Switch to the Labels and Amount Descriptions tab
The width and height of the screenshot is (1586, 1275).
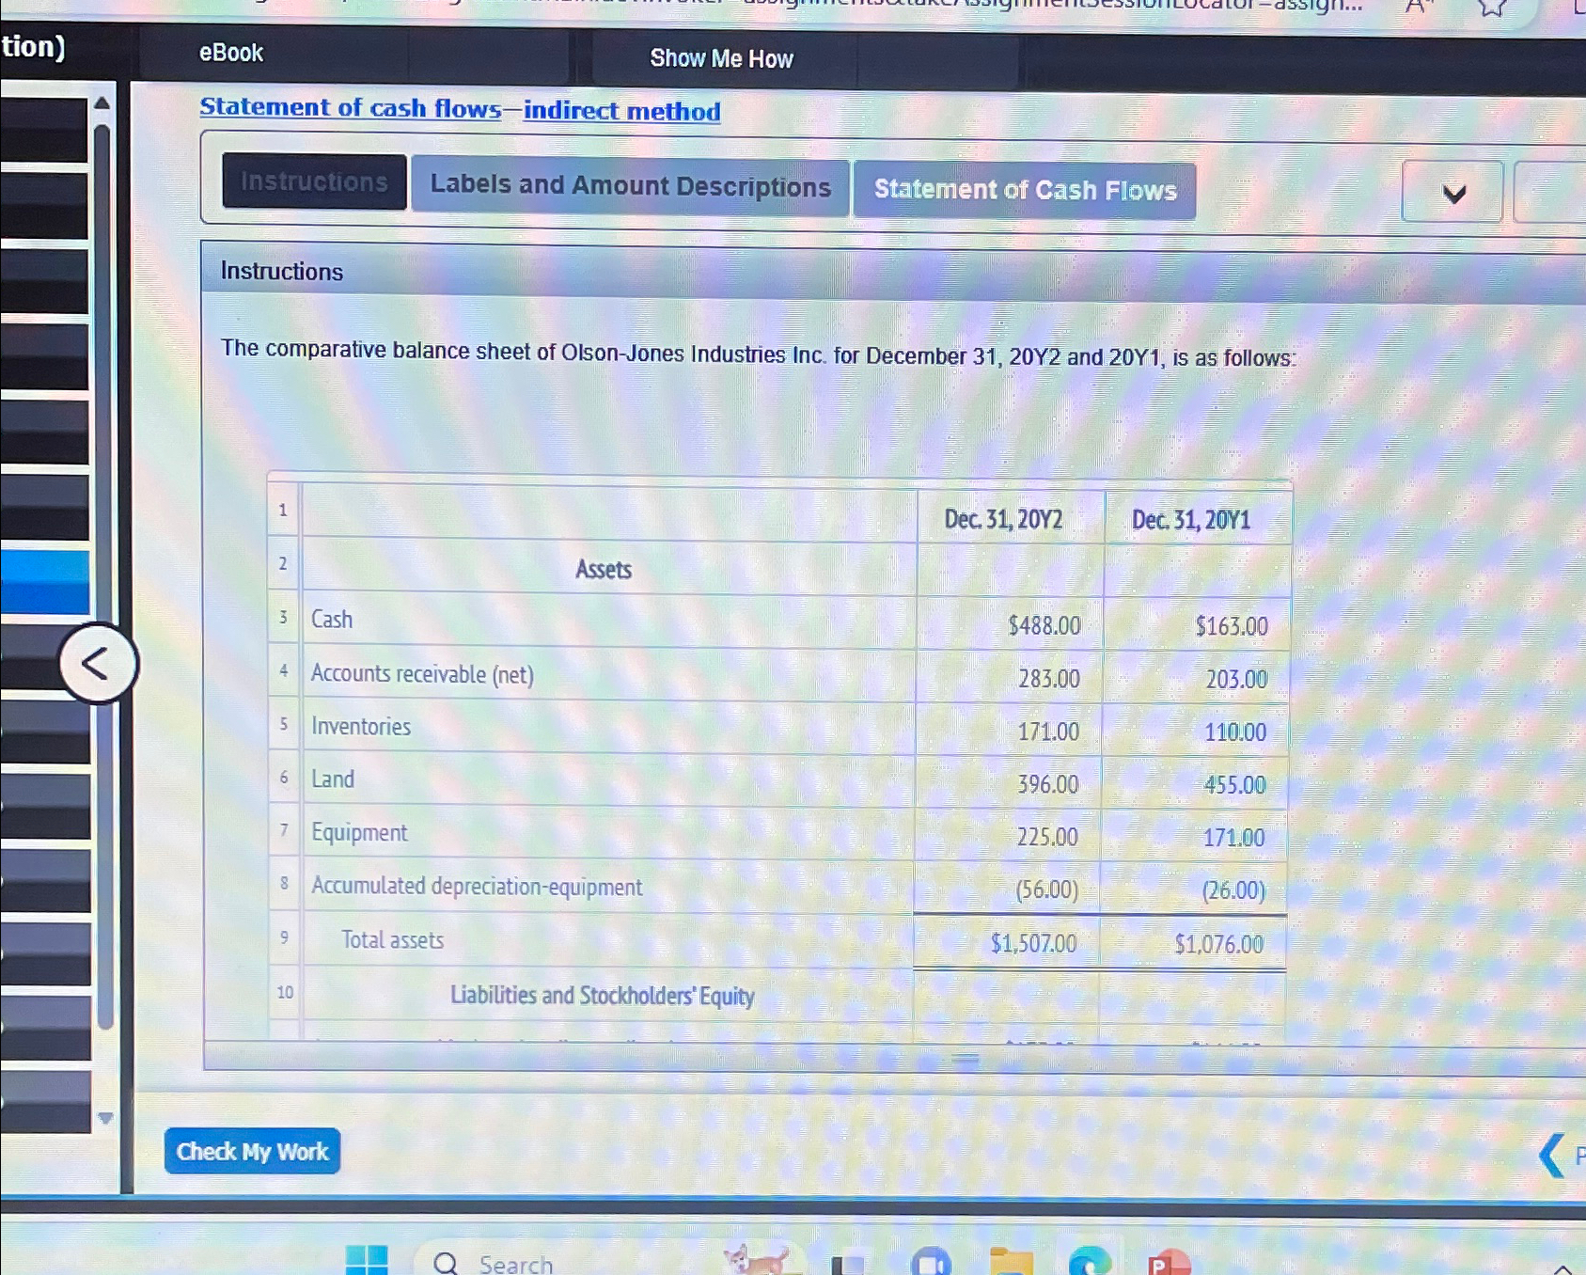628,186
